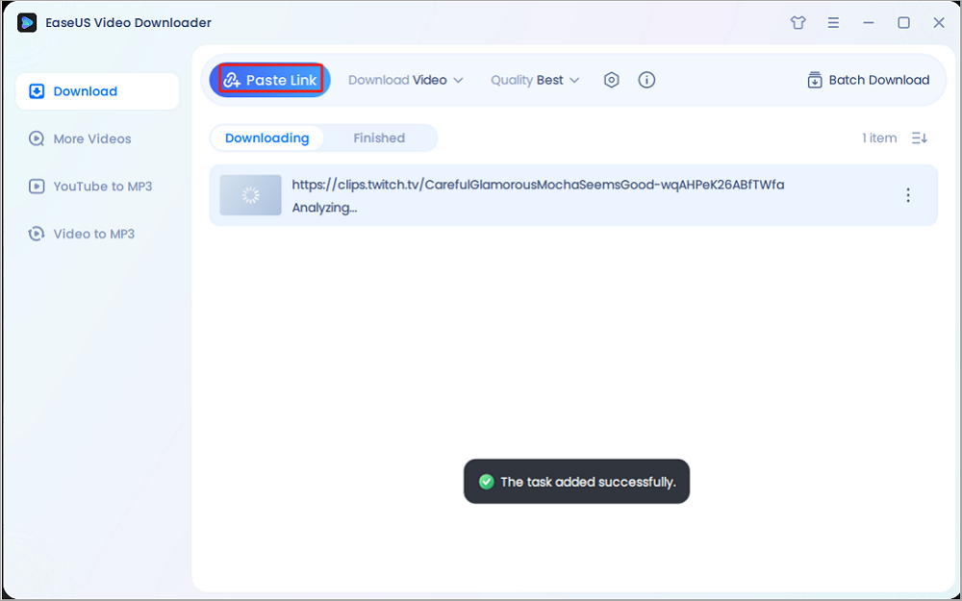Image resolution: width=962 pixels, height=601 pixels.
Task: Open the Download Video format dropdown
Action: pyautogui.click(x=406, y=80)
